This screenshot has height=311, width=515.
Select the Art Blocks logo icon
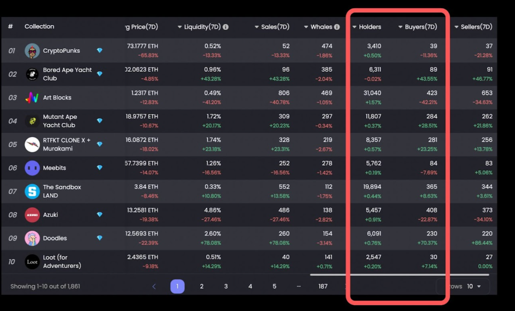32,98
